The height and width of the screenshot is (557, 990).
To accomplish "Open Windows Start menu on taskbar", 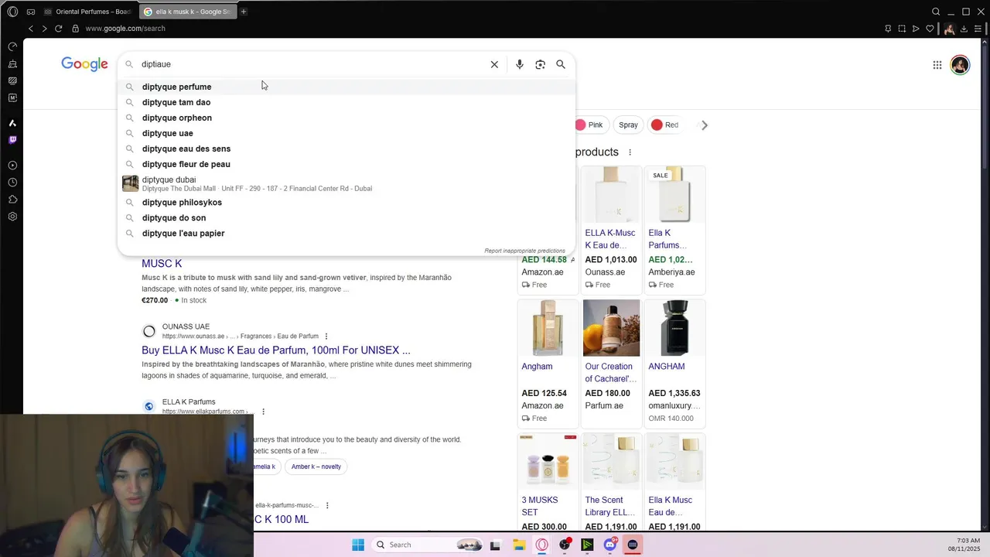I will pyautogui.click(x=358, y=545).
